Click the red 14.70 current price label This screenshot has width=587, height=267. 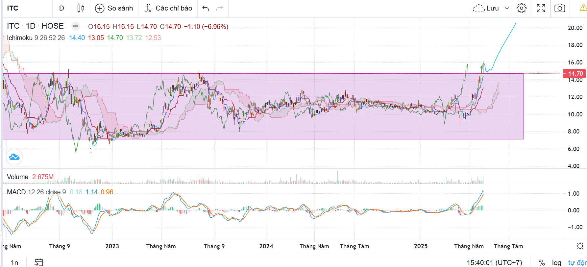pos(575,74)
